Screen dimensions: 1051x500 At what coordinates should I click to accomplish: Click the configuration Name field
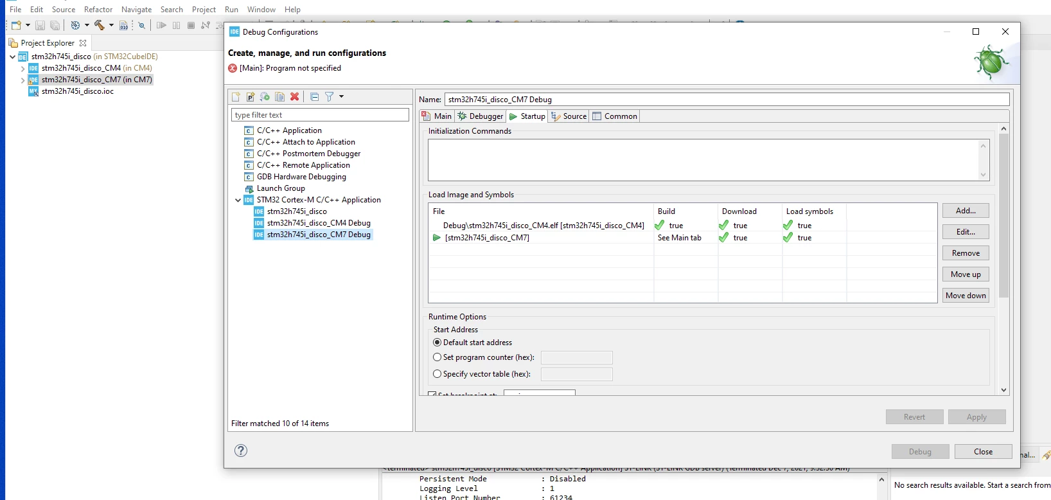727,100
